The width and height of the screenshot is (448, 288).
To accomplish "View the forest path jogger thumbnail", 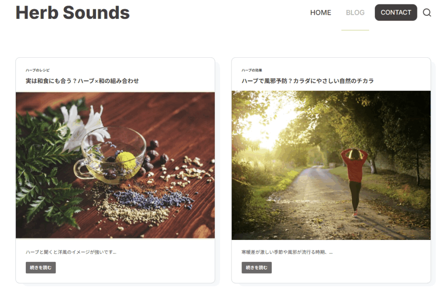I will (x=331, y=165).
